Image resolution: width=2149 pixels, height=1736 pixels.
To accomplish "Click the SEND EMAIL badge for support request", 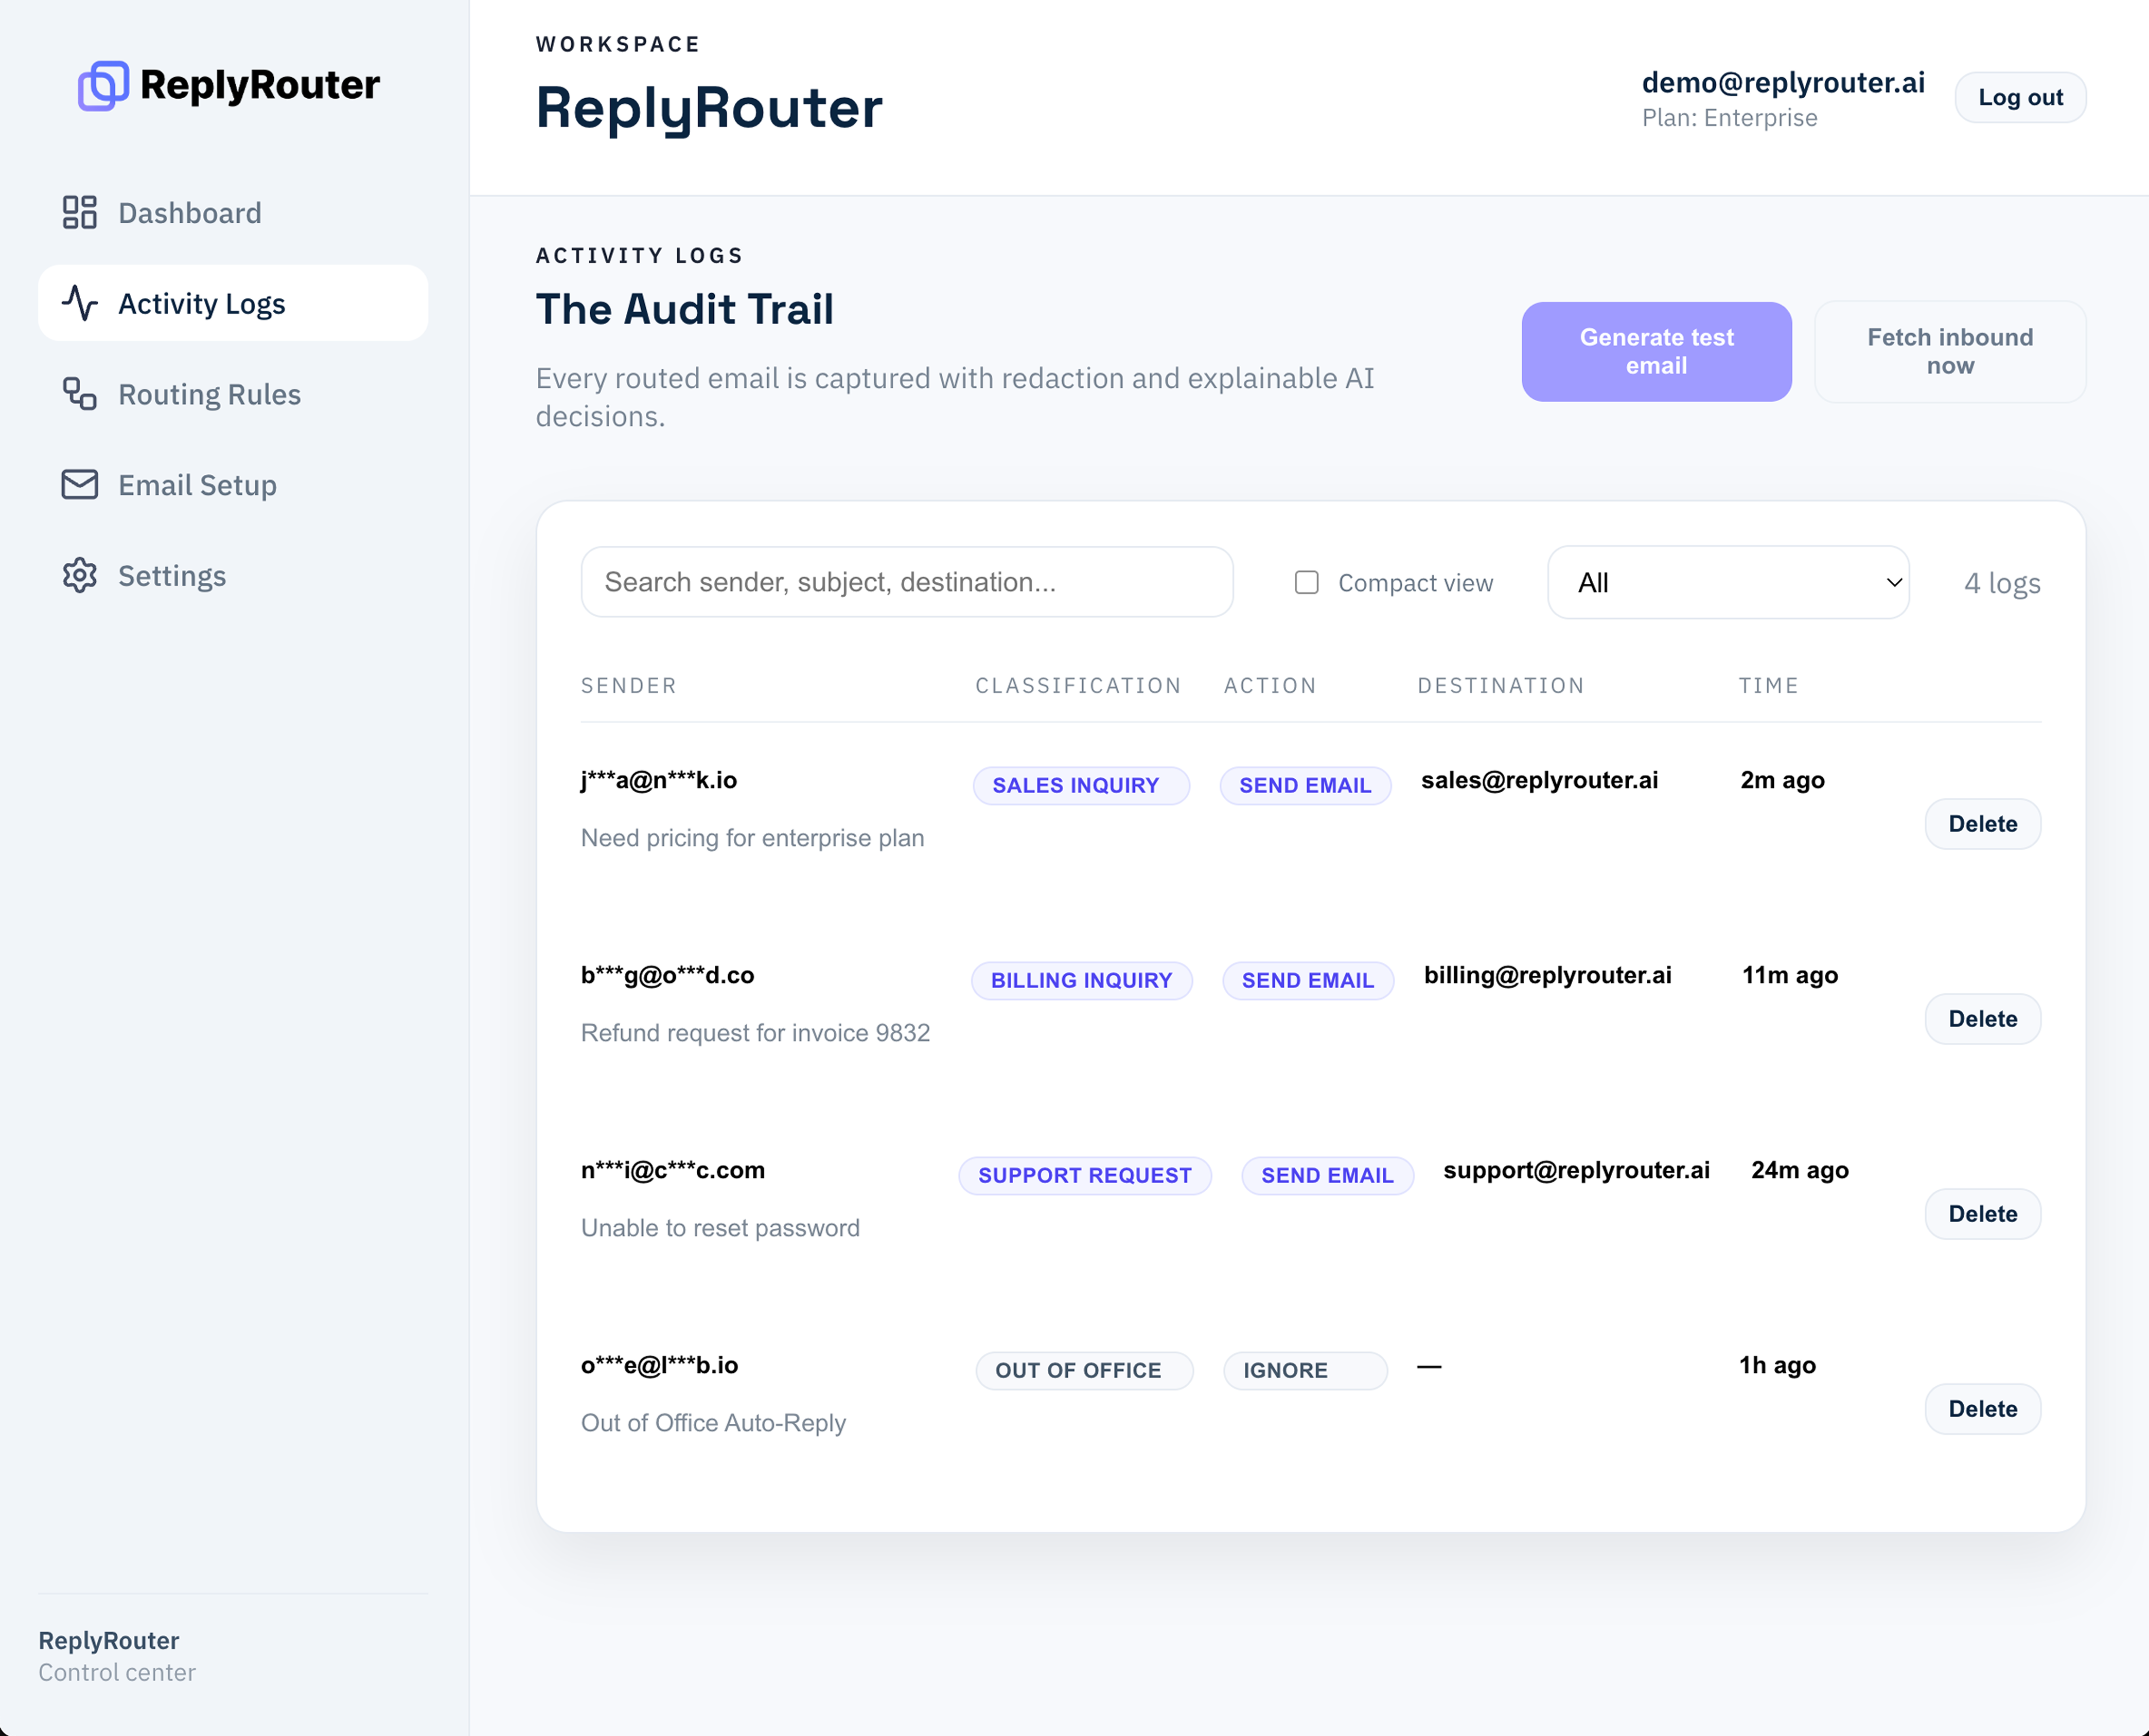I will tap(1328, 1175).
